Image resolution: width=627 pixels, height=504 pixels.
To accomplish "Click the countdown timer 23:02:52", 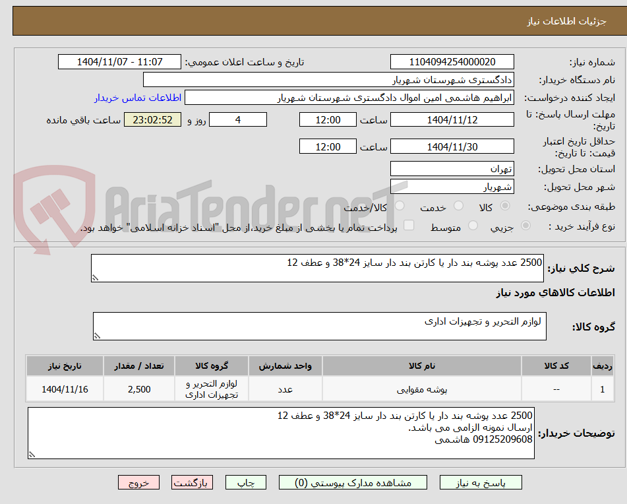I will (x=152, y=119).
